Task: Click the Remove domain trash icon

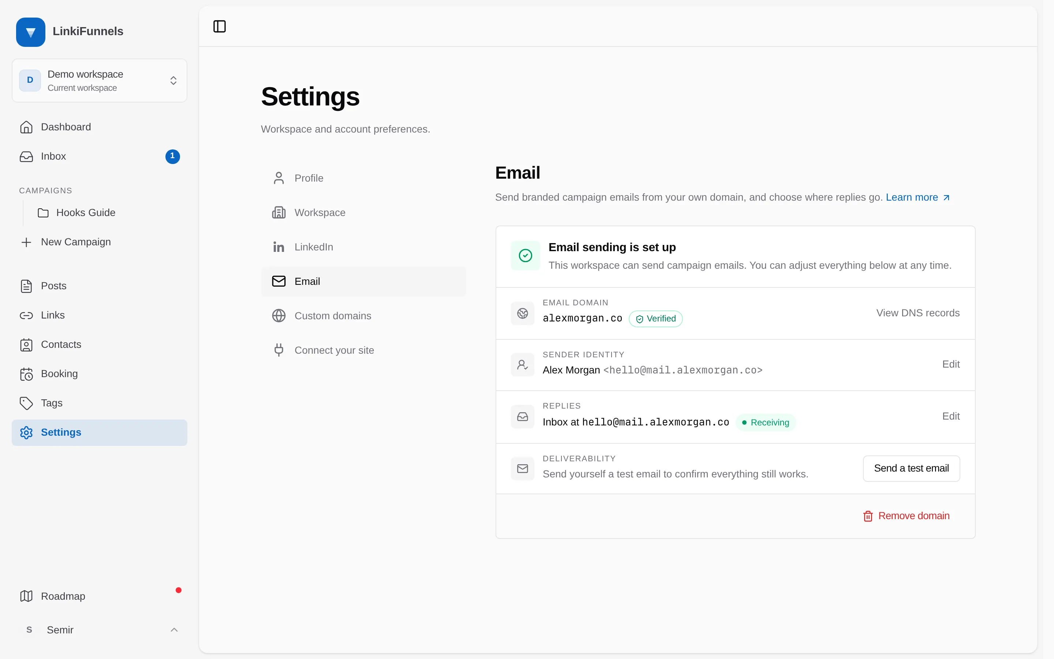Action: (868, 516)
